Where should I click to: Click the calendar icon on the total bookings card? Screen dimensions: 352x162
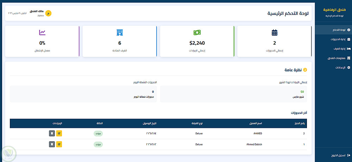click(x=274, y=33)
